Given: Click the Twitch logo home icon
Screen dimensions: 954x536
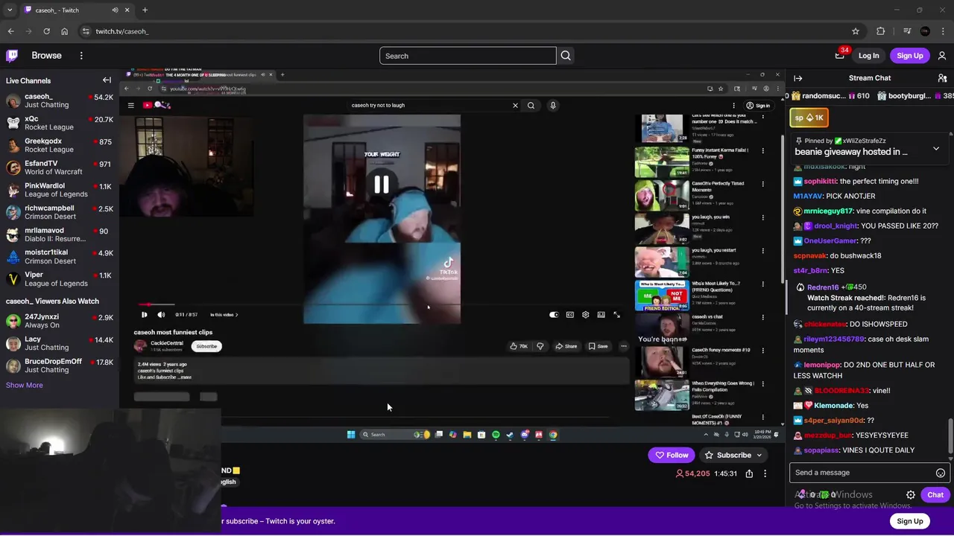Looking at the screenshot, I should point(12,55).
